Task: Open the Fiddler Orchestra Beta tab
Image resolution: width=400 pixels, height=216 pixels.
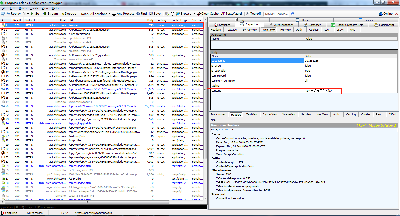Action: [x=347, y=25]
